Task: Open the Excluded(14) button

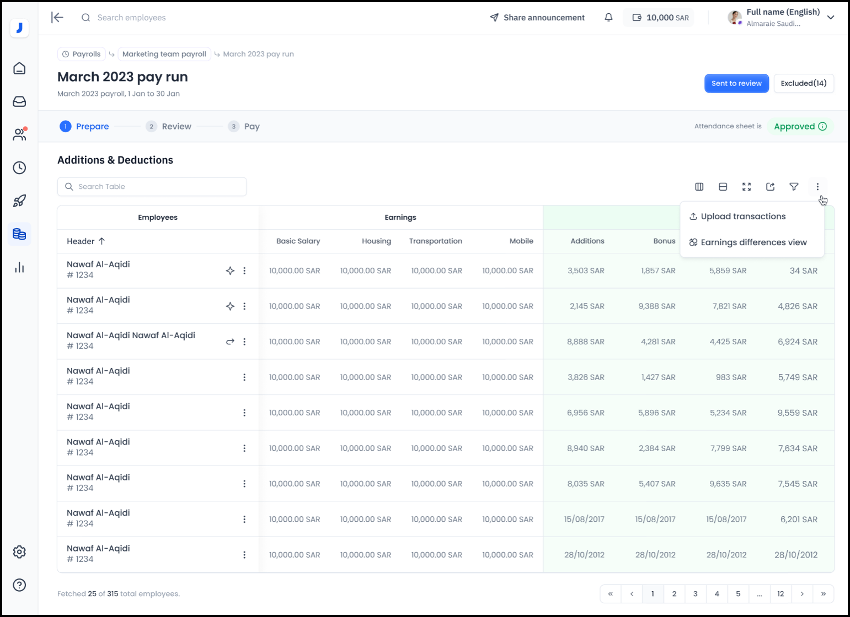Action: tap(803, 83)
